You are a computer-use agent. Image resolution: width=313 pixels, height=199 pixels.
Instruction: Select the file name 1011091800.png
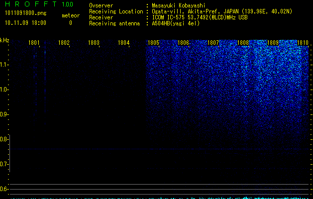point(26,13)
